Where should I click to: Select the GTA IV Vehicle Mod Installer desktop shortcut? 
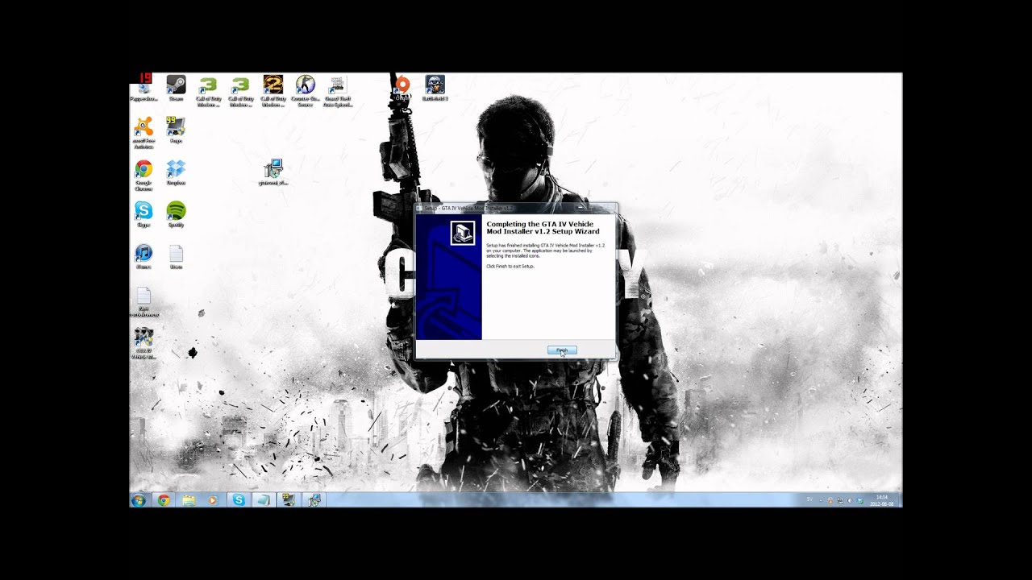tap(144, 342)
